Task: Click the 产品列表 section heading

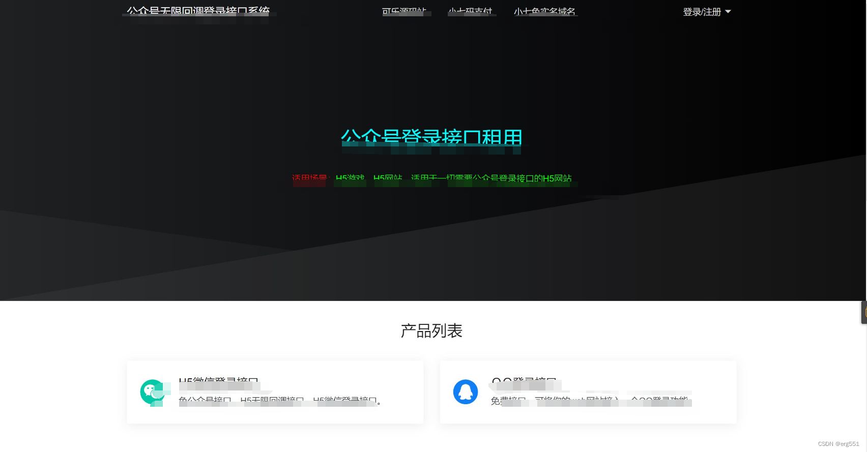Action: pyautogui.click(x=431, y=331)
